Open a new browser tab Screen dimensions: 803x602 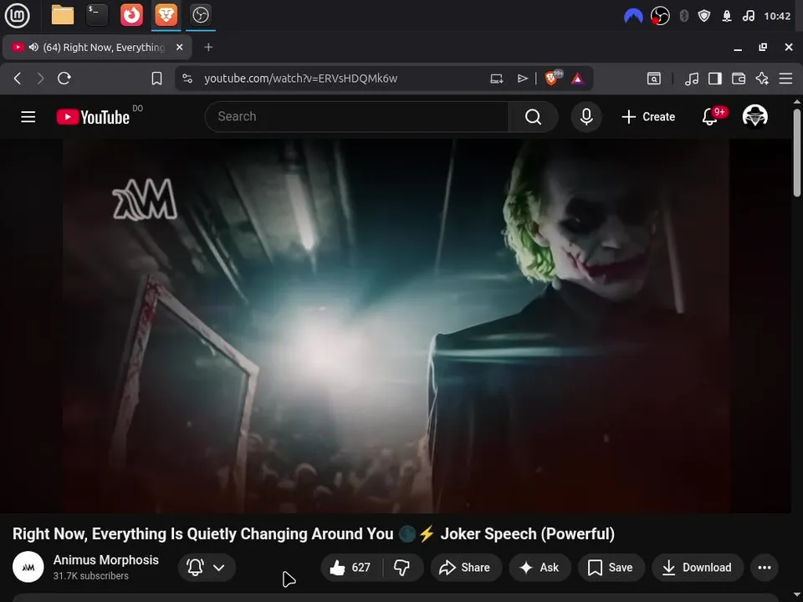208,47
